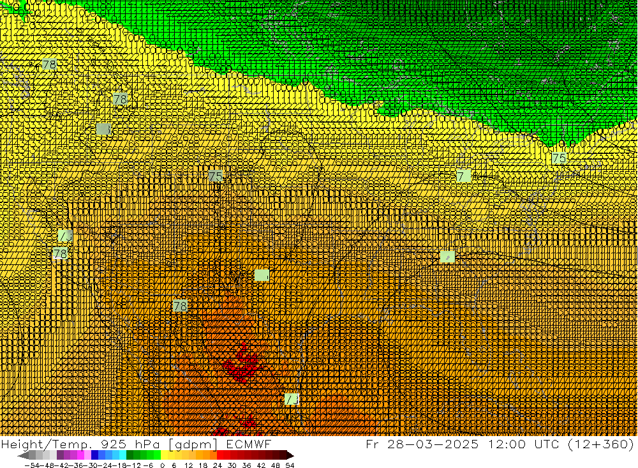Image resolution: width=638 pixels, height=468 pixels.
Task: Click the '-54' legend value
Action: 32,465
